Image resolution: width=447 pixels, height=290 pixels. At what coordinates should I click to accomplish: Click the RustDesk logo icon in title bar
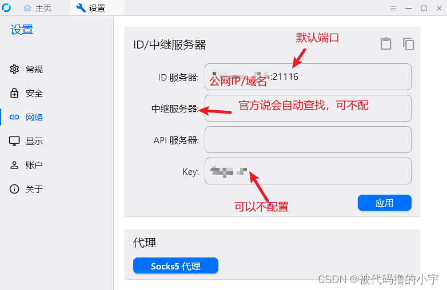(6, 7)
